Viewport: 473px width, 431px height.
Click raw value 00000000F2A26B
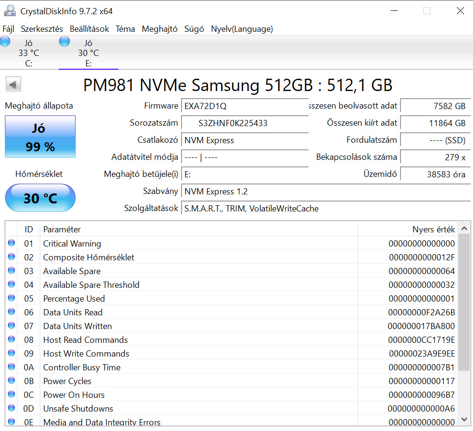(x=421, y=312)
